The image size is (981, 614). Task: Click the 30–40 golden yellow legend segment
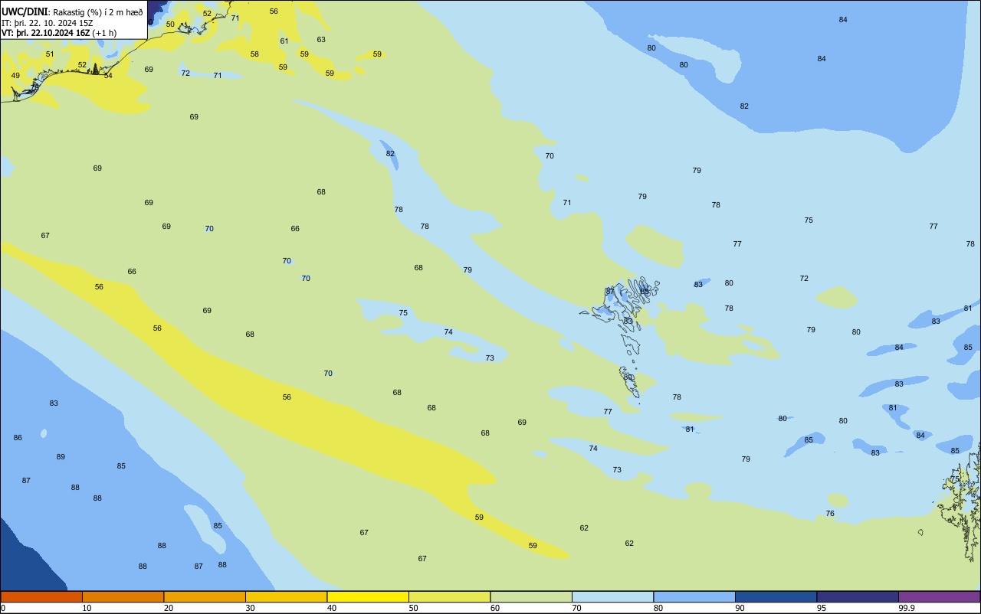[x=286, y=596]
